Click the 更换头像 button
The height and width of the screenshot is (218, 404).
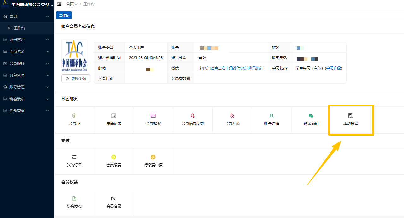(x=76, y=78)
